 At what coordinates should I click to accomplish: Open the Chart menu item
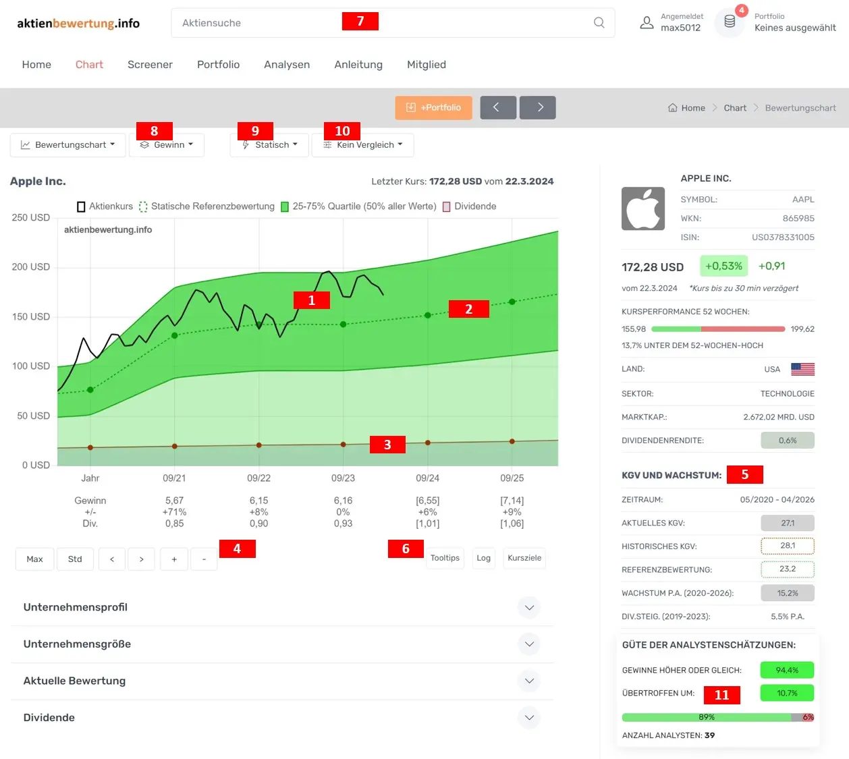coord(89,65)
